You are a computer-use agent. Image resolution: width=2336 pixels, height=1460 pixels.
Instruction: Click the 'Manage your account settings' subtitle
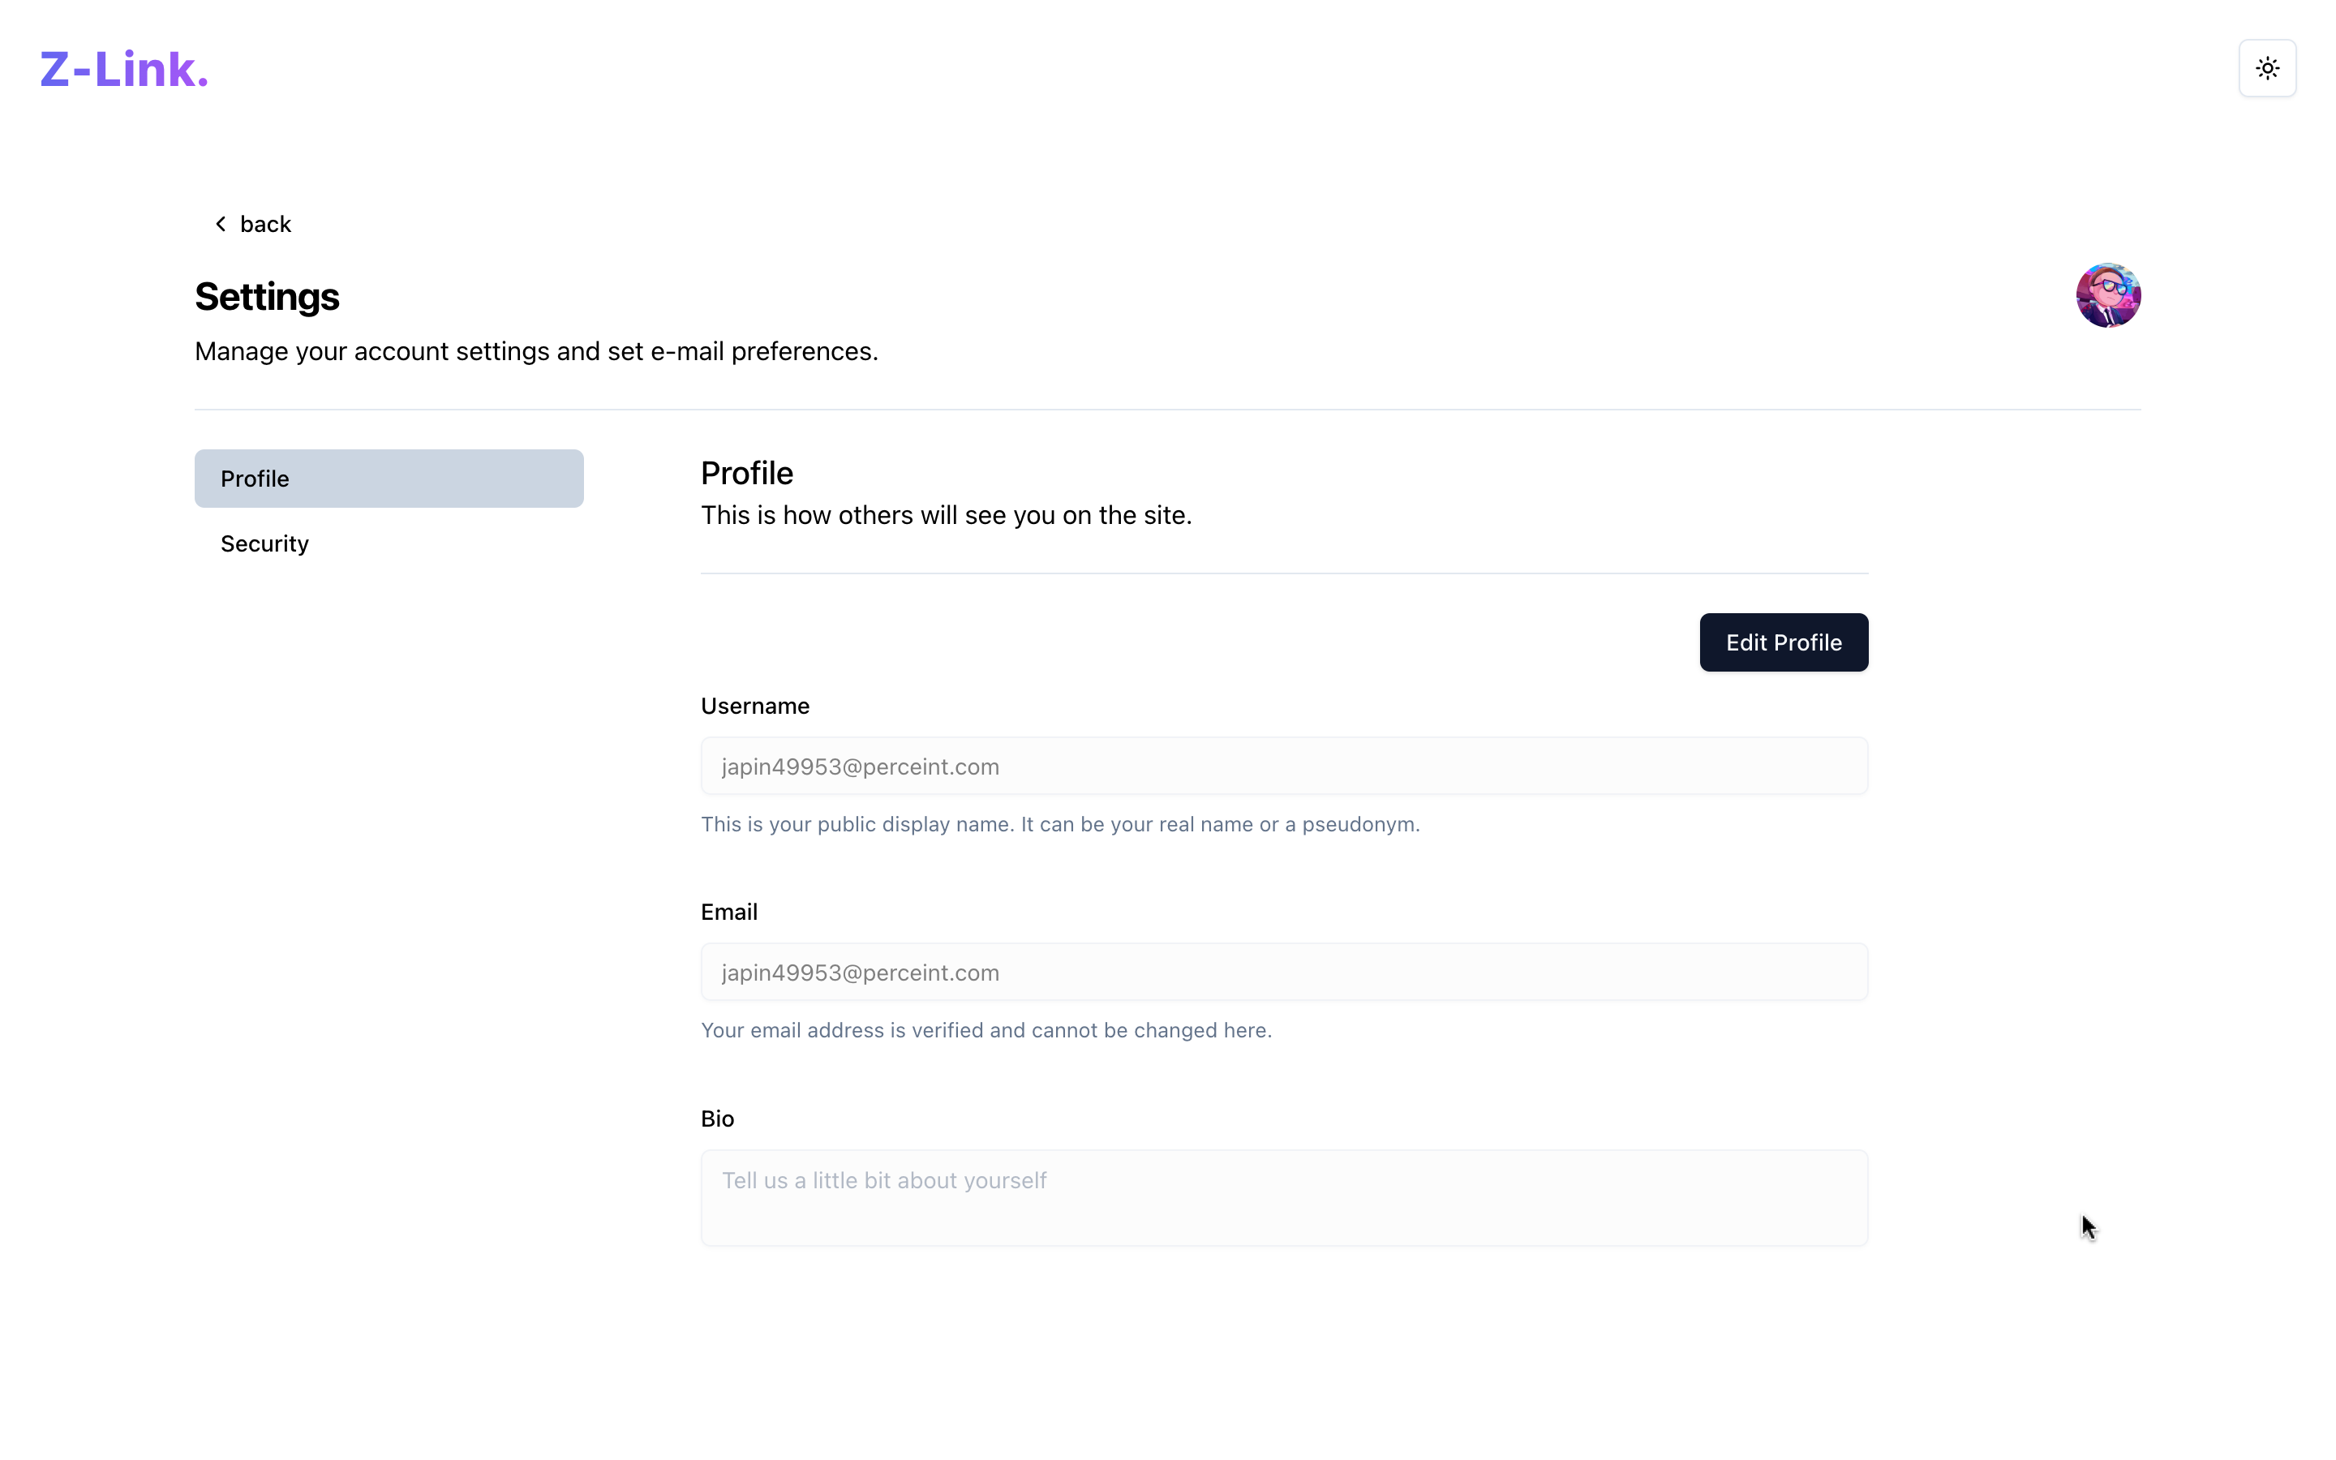[x=535, y=351]
